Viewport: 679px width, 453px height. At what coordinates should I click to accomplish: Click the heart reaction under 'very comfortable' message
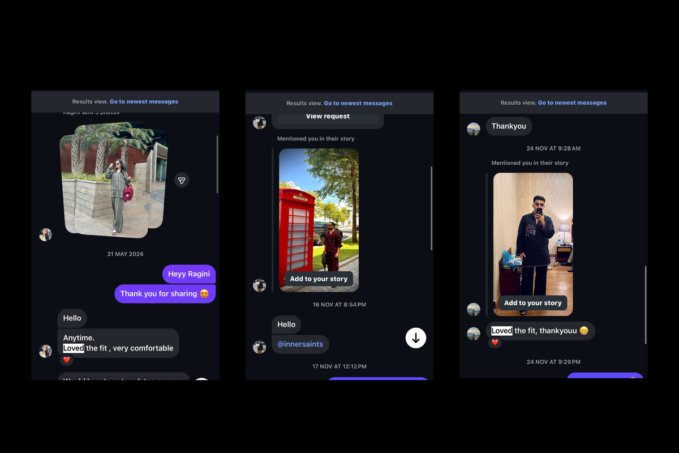66,360
